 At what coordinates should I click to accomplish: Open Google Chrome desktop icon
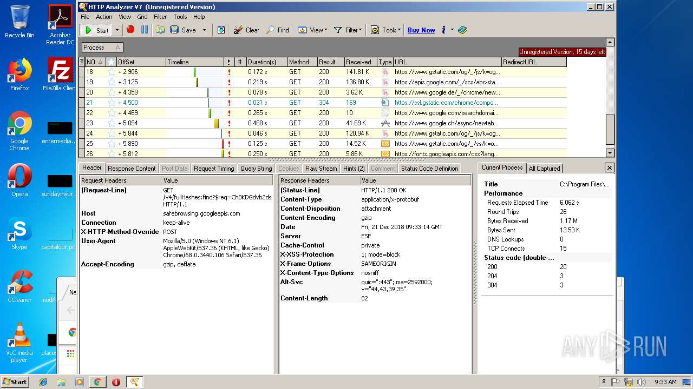[19, 131]
